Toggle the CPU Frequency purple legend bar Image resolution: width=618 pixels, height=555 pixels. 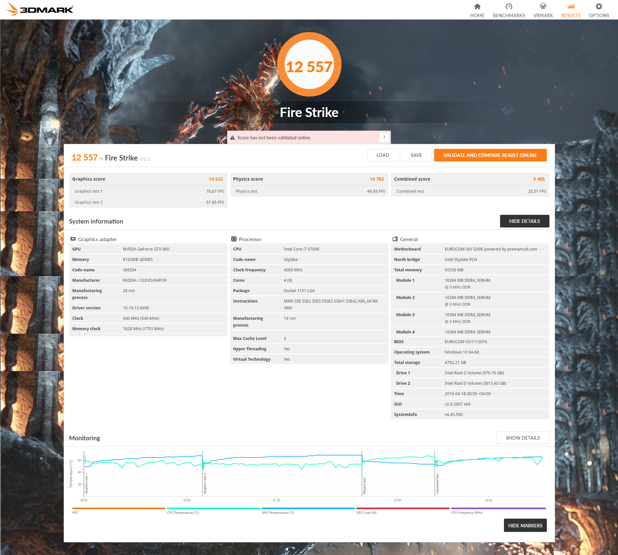pyautogui.click(x=498, y=508)
